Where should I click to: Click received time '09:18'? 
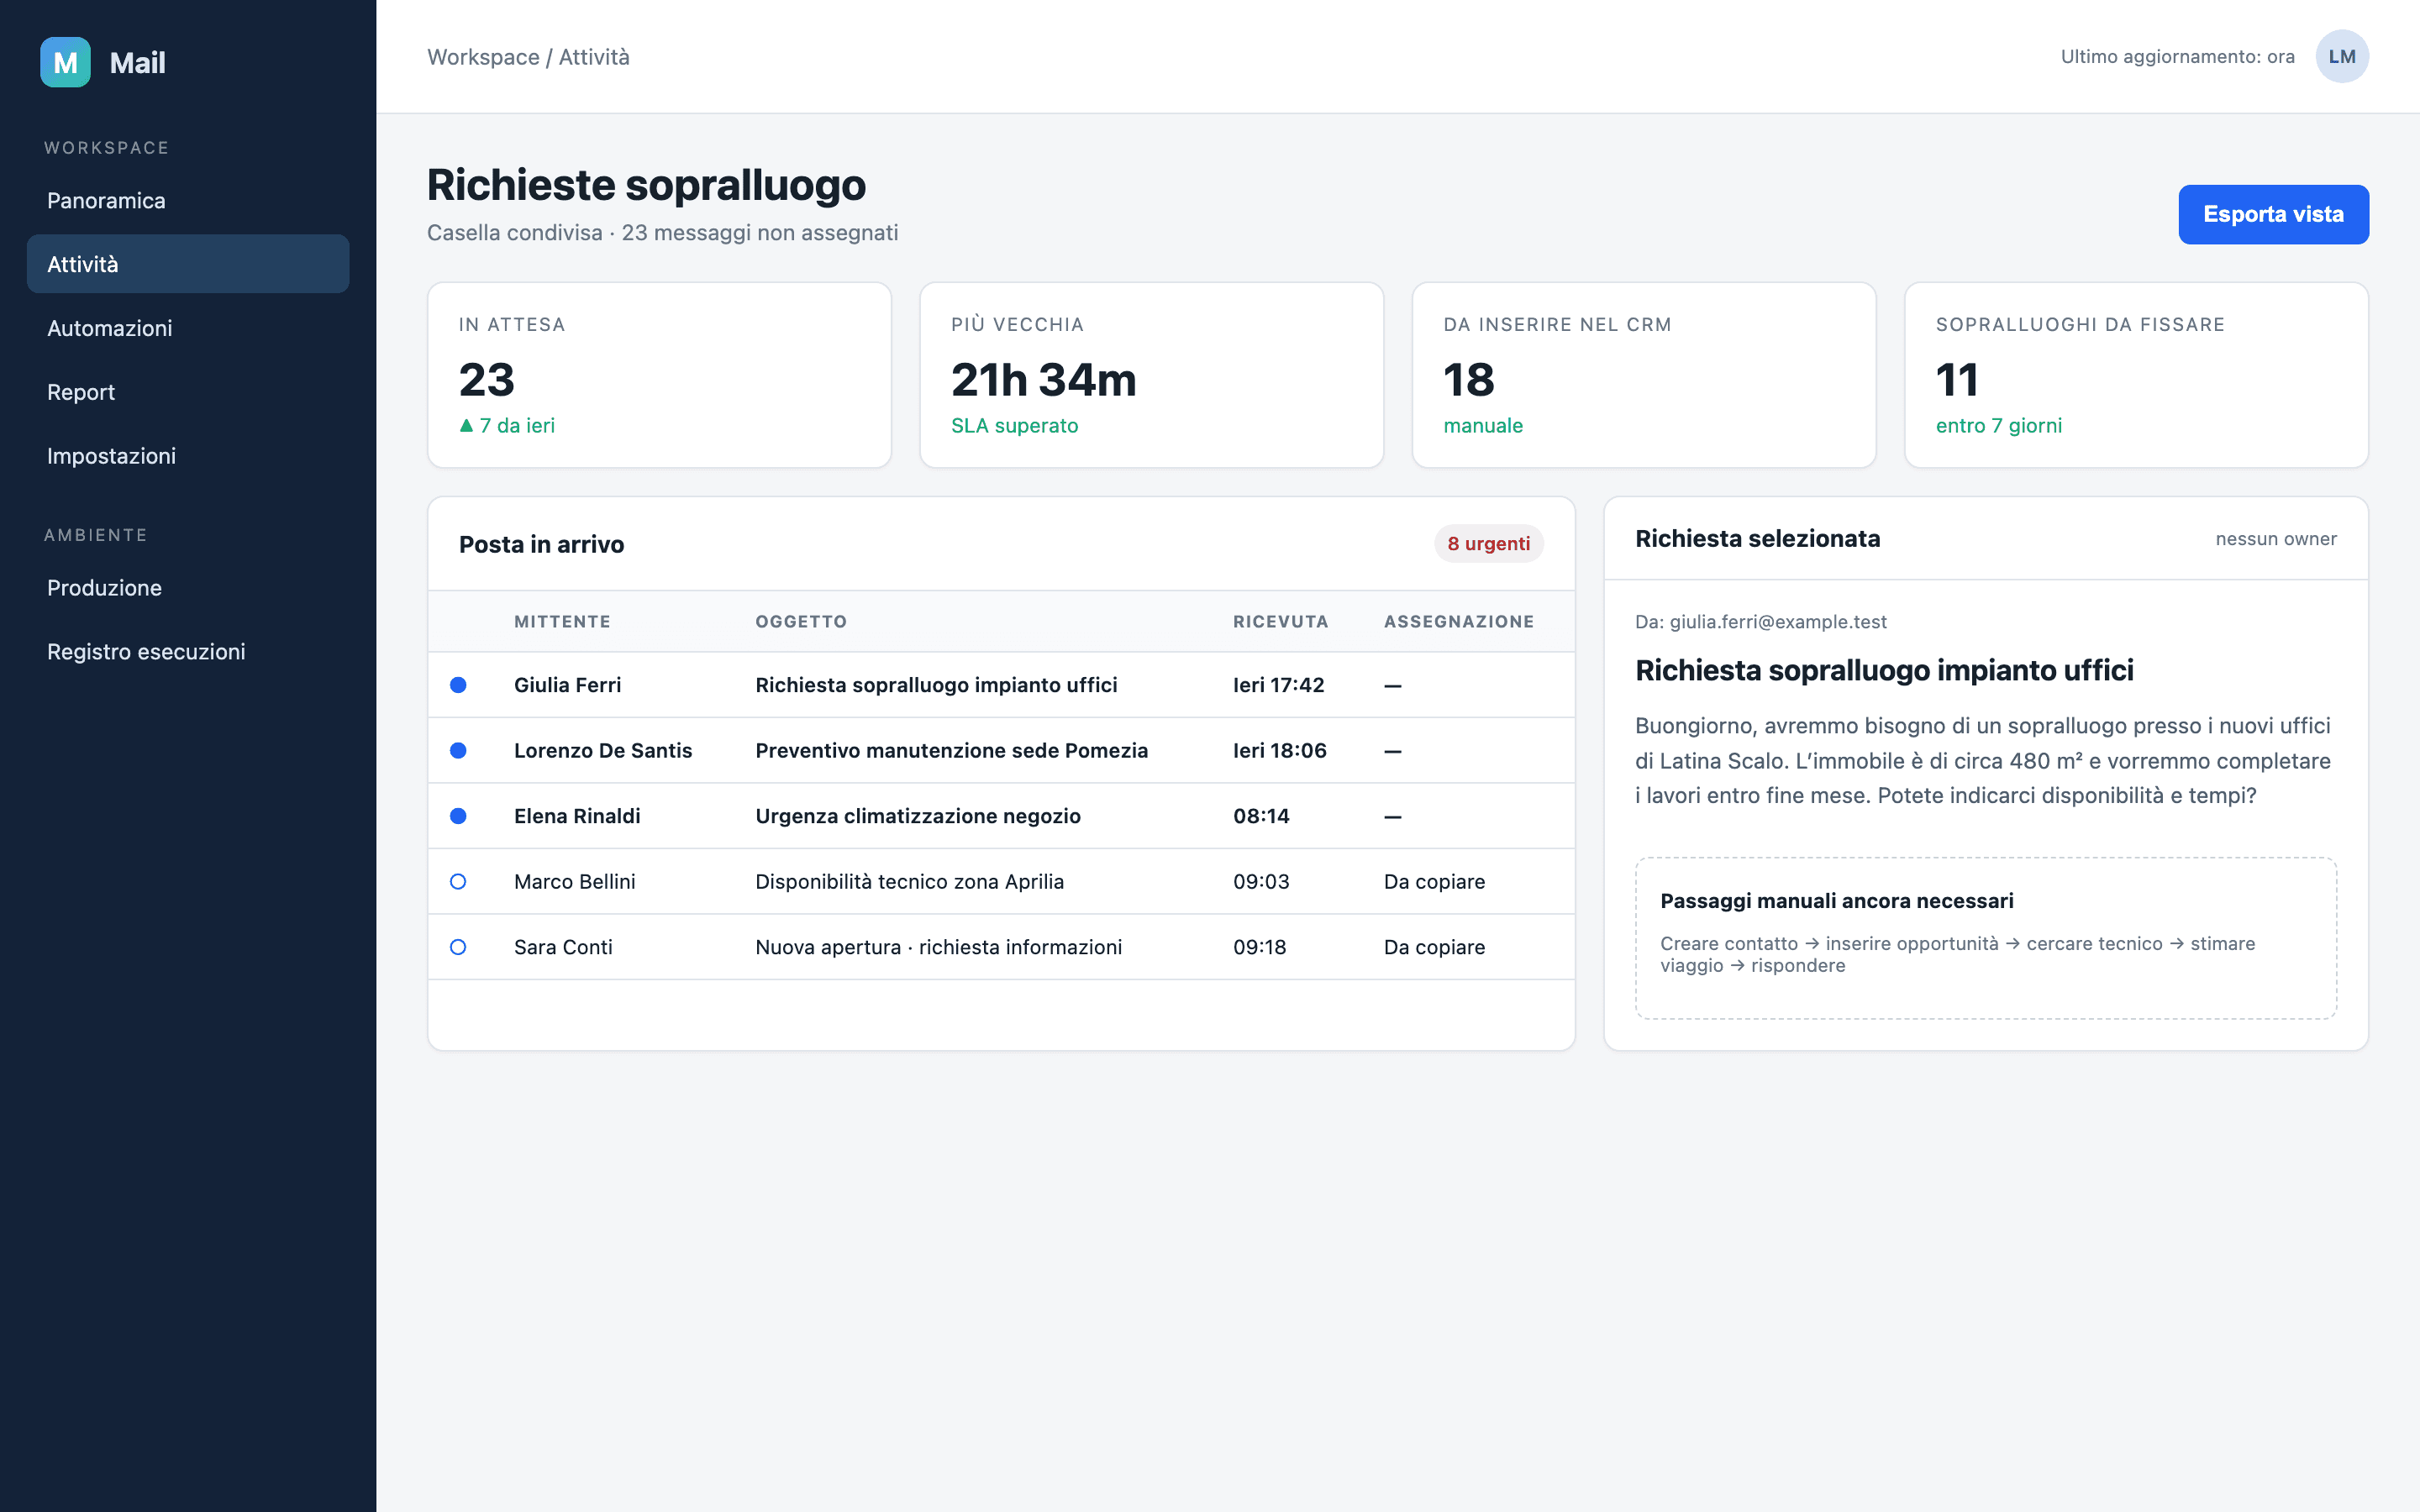[1259, 947]
